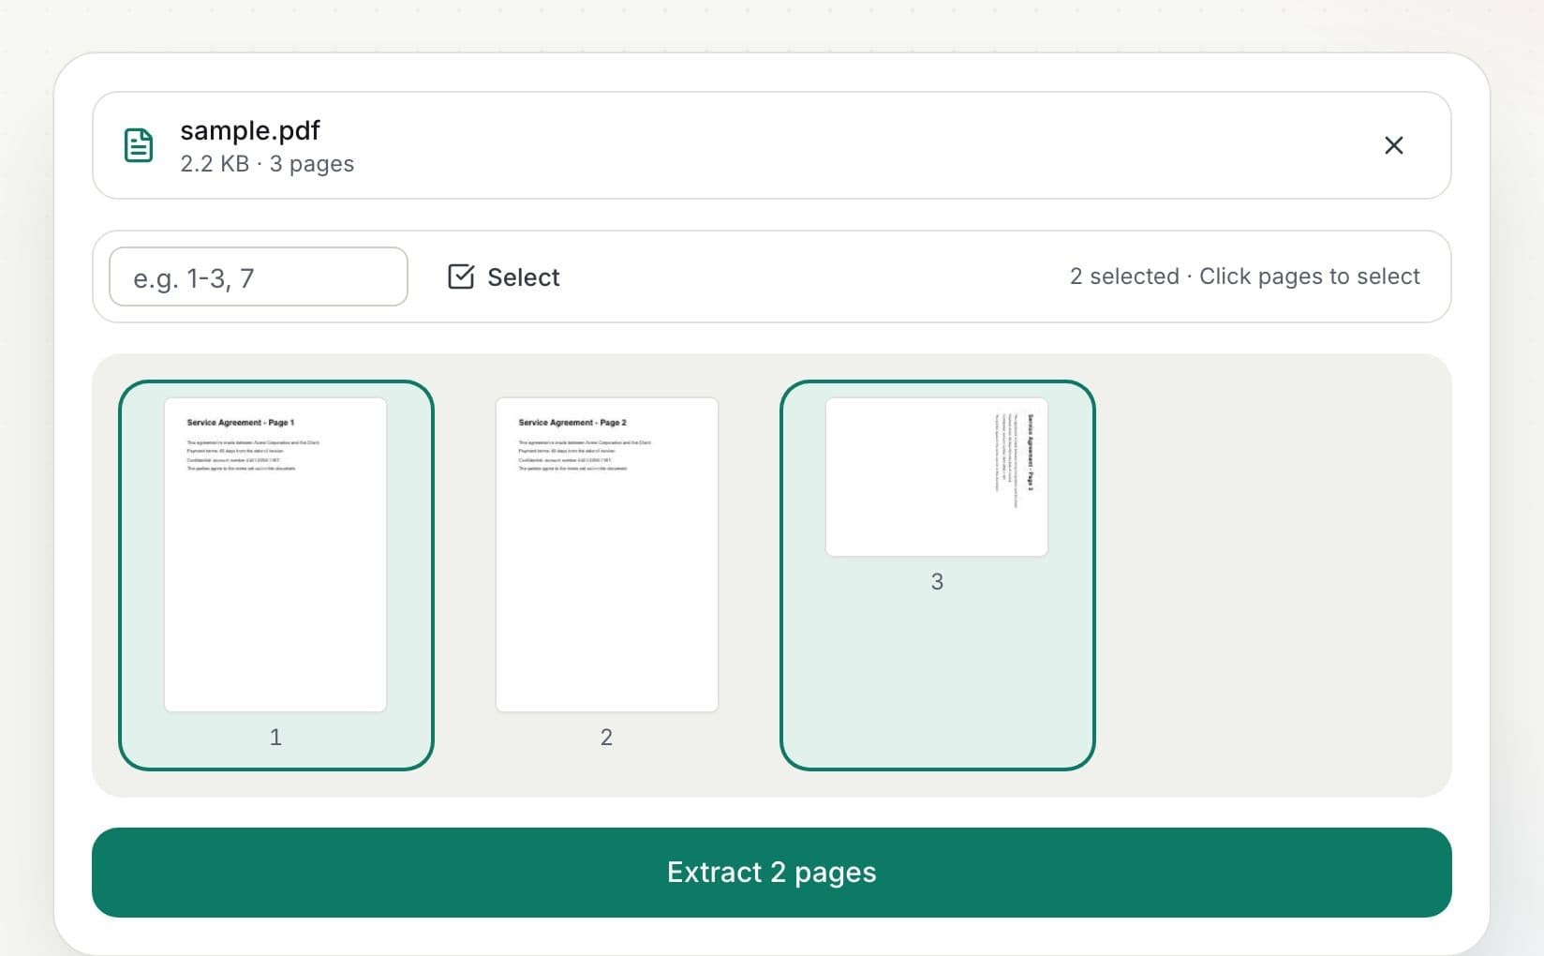Click the sample.pdf file name
Viewport: 1544px width, 956px height.
[250, 130]
